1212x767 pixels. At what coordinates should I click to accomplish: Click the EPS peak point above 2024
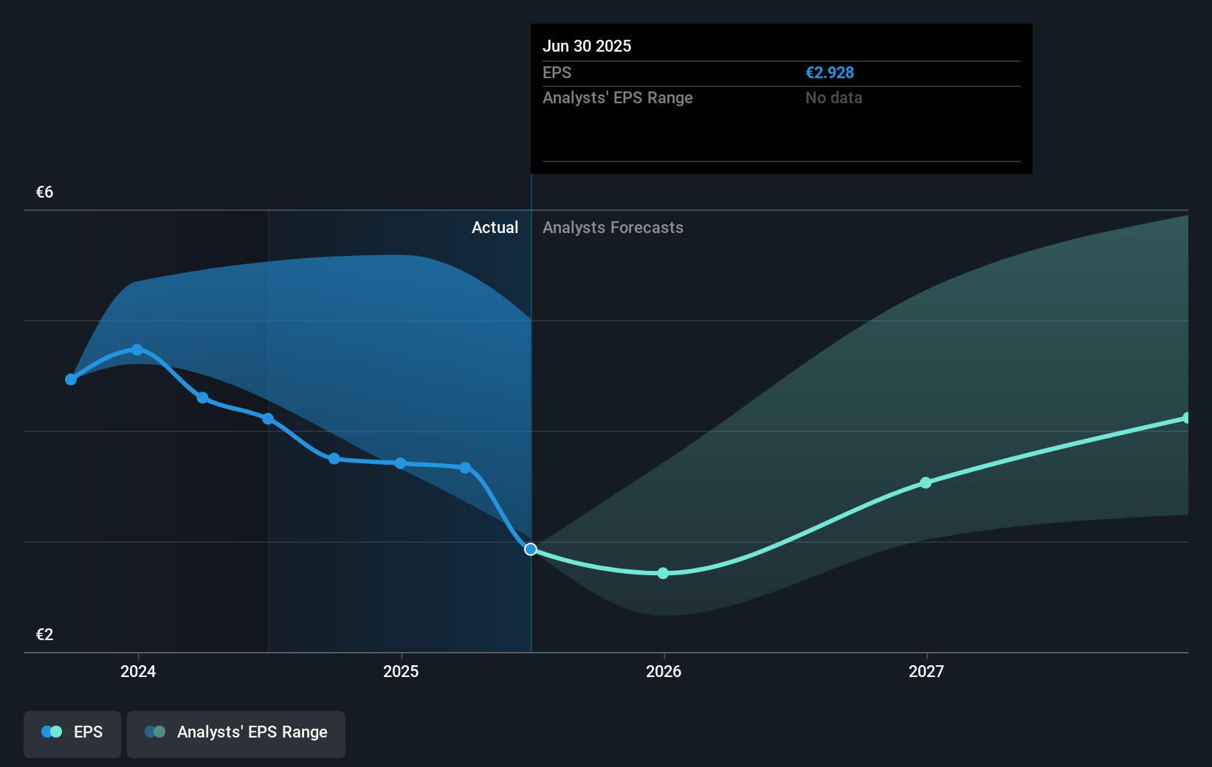point(137,350)
